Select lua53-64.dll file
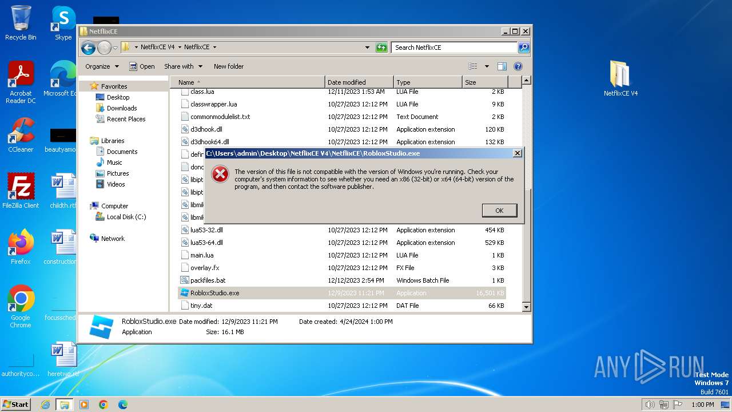The width and height of the screenshot is (732, 412). [342, 243]
